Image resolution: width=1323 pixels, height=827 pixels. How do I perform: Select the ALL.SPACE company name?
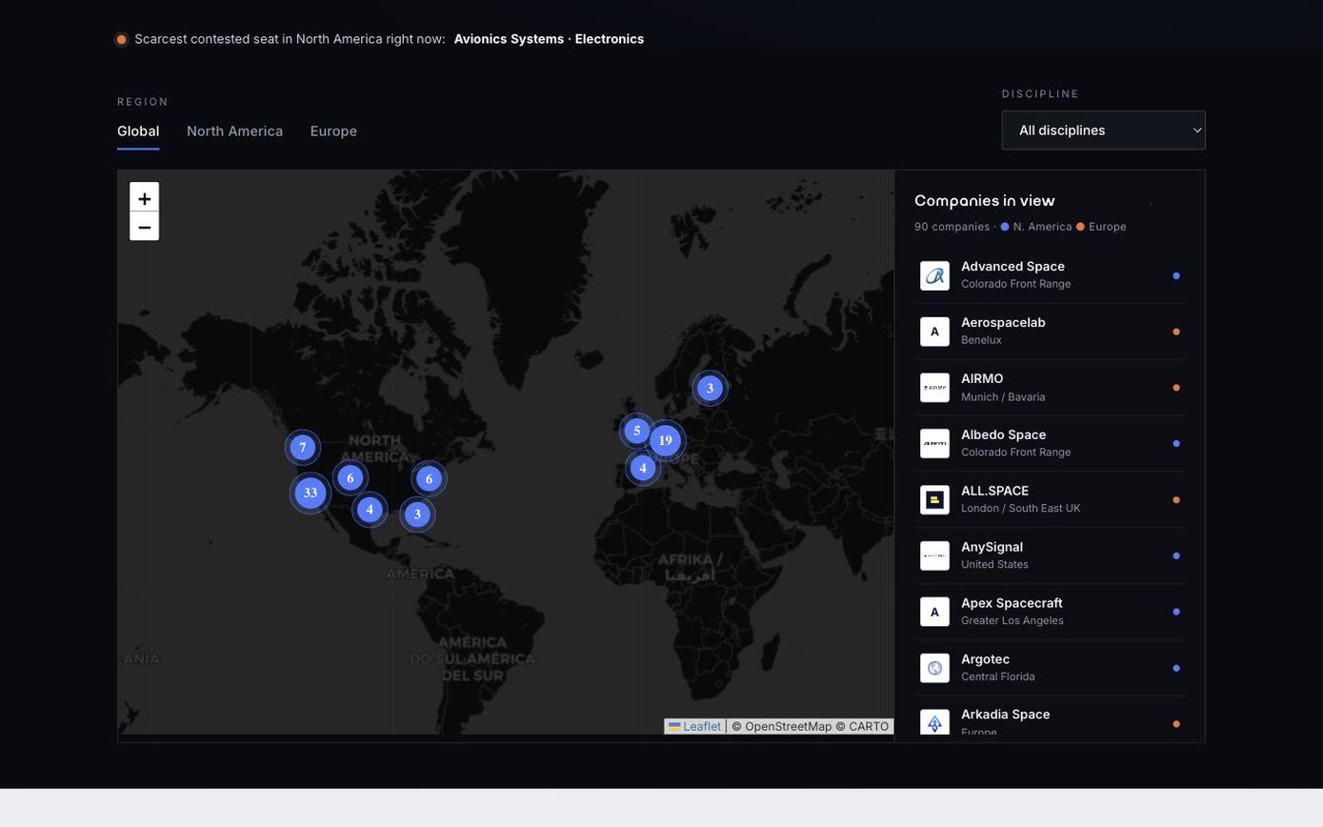coord(994,491)
